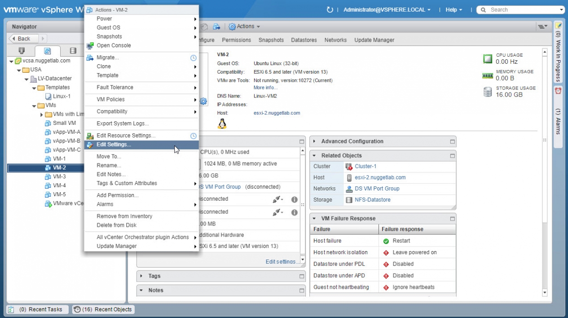Open the esxi-2.nuggetlab.com link in Related Objects
The height and width of the screenshot is (318, 568).
[380, 177]
